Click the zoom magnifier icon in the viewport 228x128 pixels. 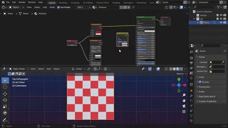coord(184,95)
